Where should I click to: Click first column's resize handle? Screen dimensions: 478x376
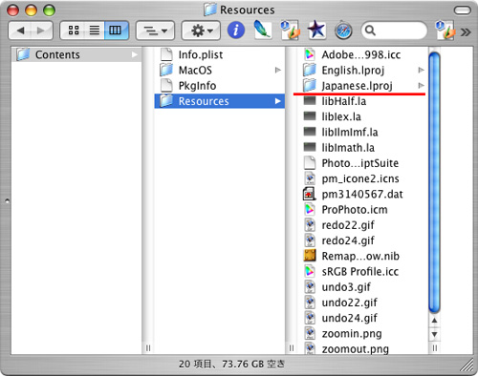[x=148, y=348]
